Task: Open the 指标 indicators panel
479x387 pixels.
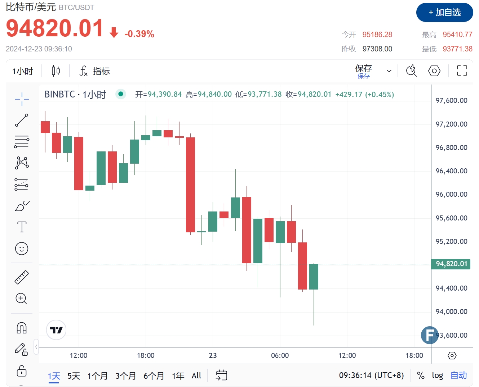Action: coord(94,71)
